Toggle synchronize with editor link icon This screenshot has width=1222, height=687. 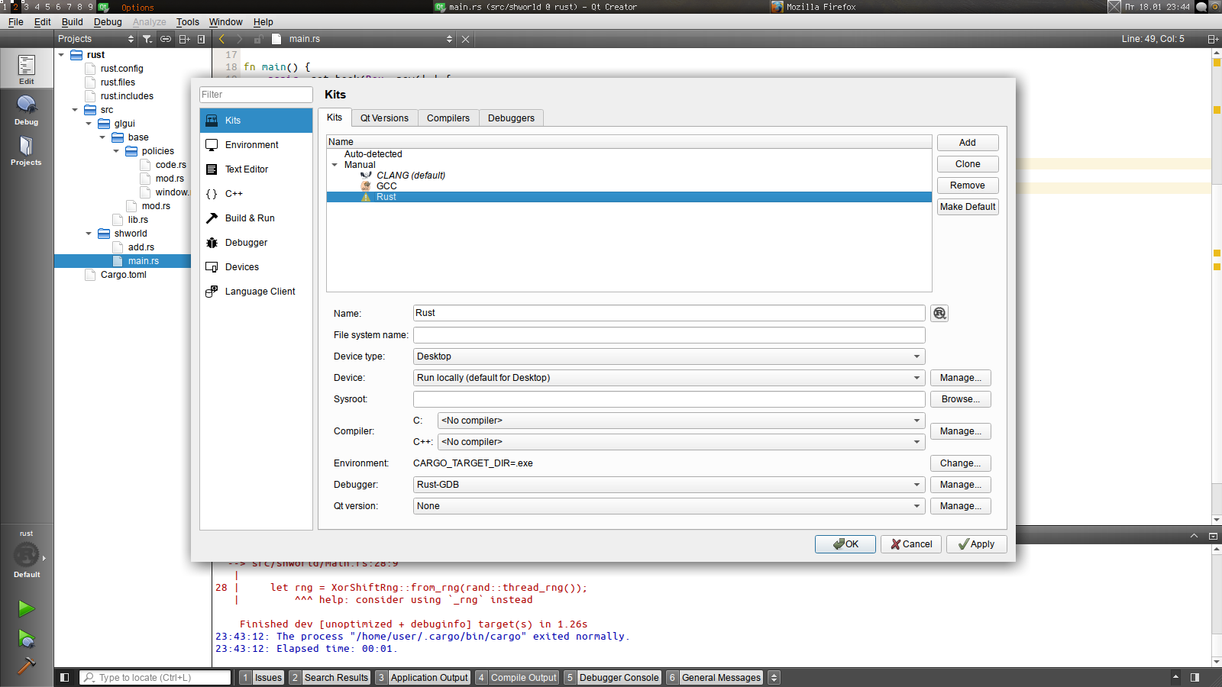click(x=166, y=39)
